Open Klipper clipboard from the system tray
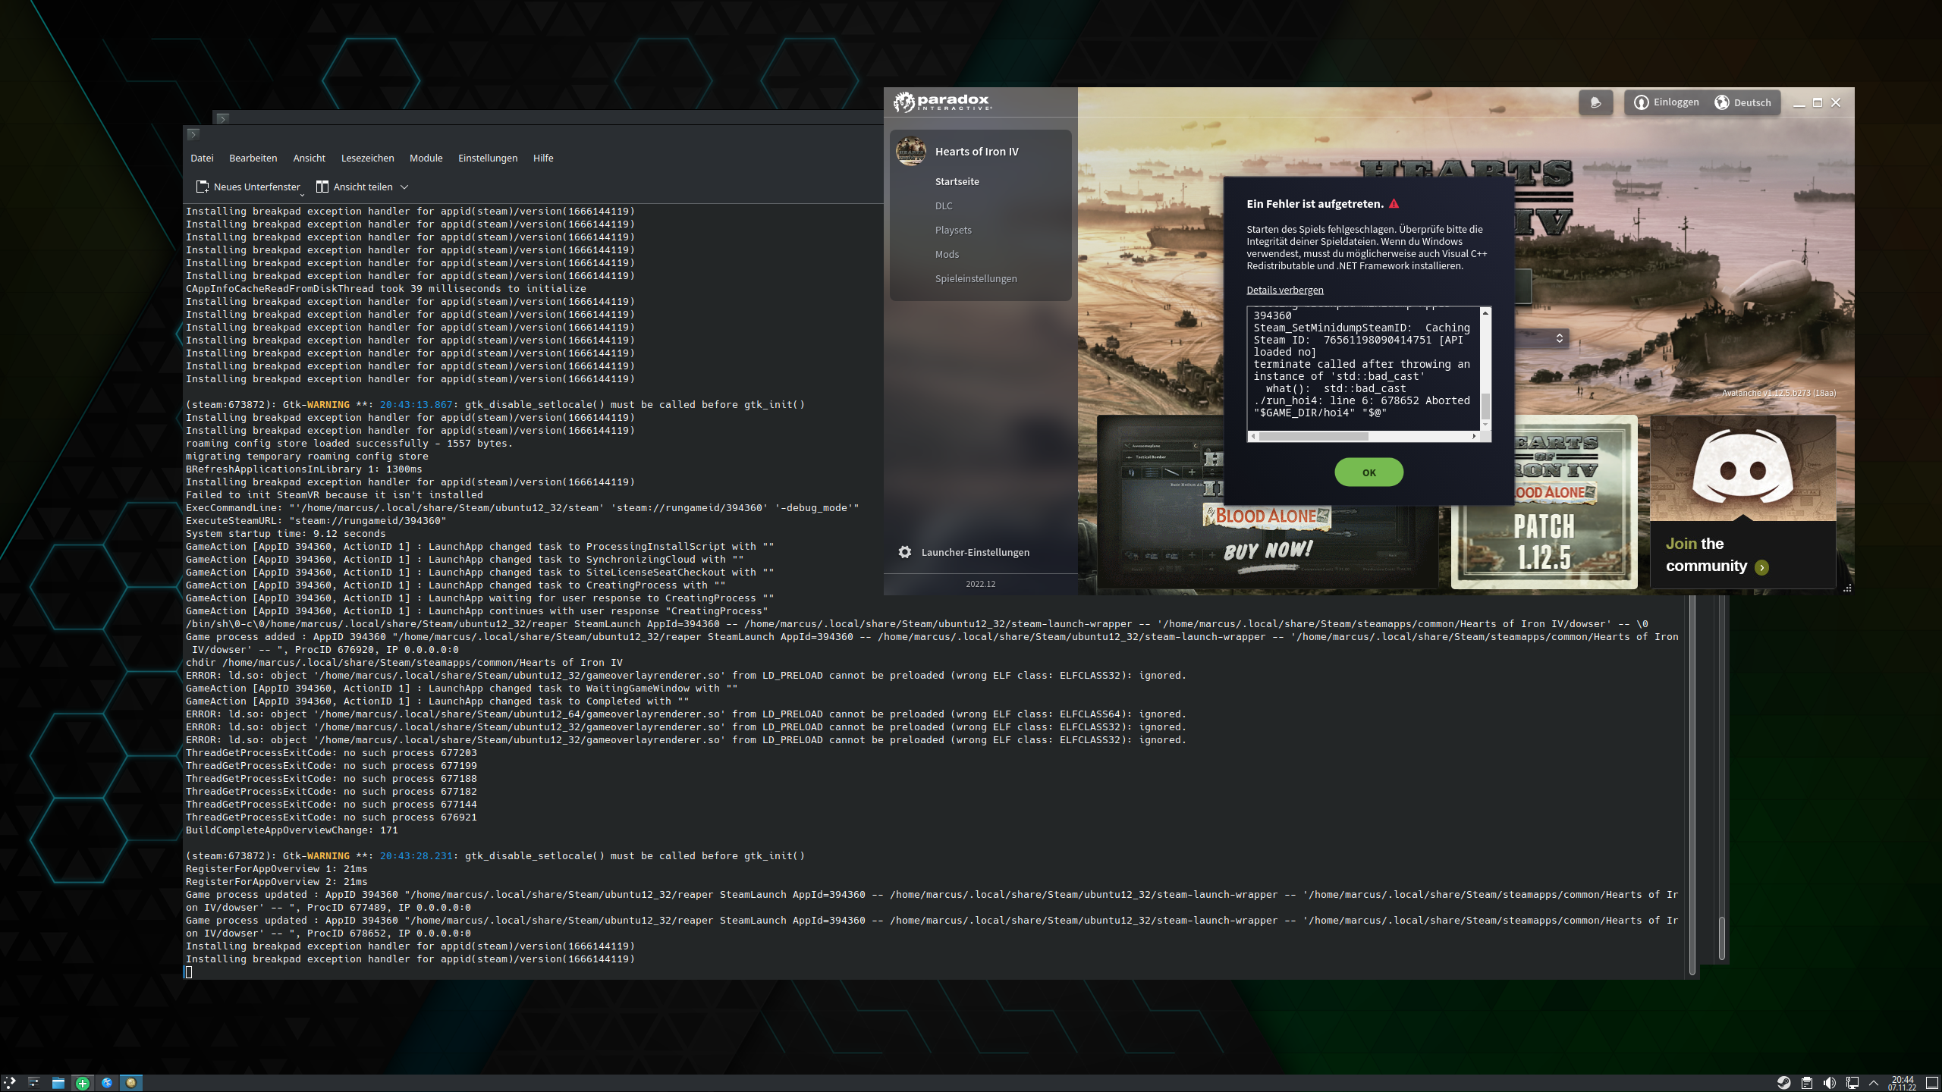The image size is (1942, 1092). tap(1807, 1082)
